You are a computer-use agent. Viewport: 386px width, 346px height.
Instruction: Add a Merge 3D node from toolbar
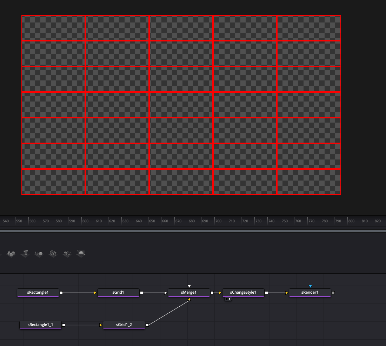pyautogui.click(x=39, y=253)
